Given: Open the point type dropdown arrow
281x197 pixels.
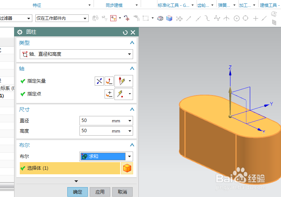Looking at the screenshot, I should (x=130, y=94).
